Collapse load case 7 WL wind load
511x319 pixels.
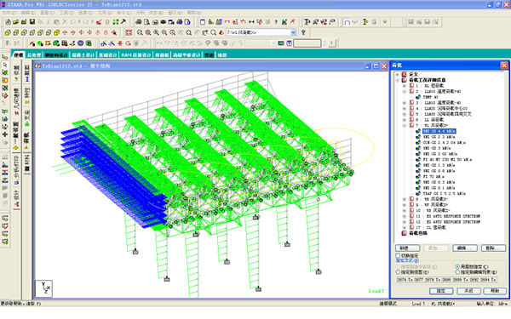[x=405, y=125]
